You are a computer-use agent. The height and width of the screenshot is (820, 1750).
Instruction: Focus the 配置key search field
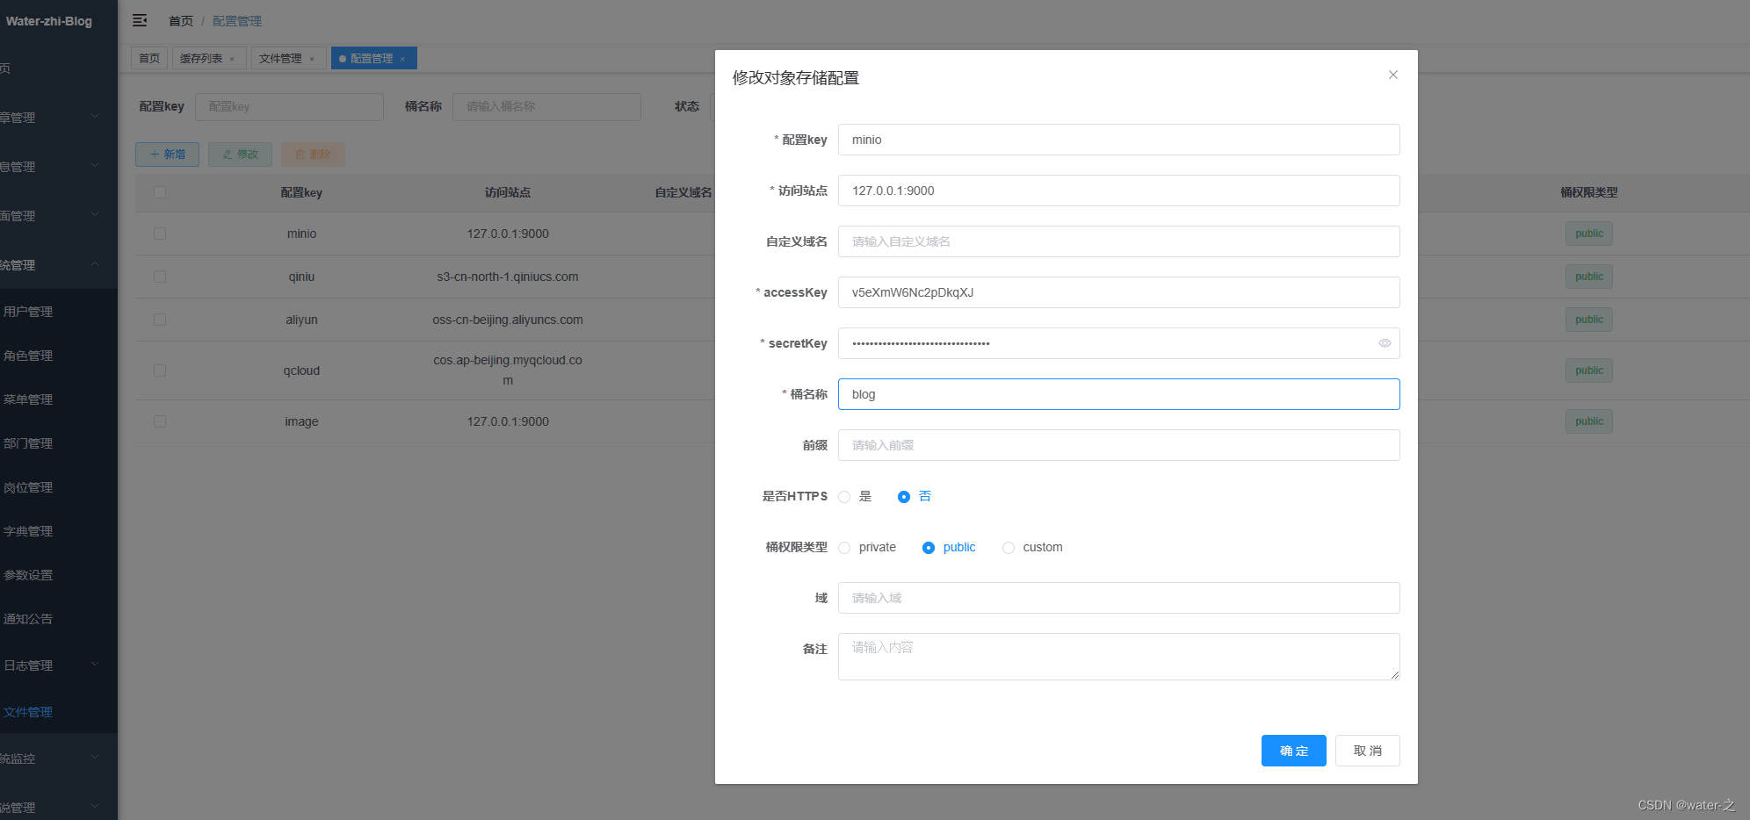coord(289,107)
